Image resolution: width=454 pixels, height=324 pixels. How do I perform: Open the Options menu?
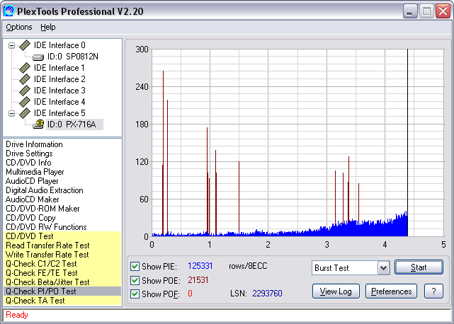pos(19,27)
